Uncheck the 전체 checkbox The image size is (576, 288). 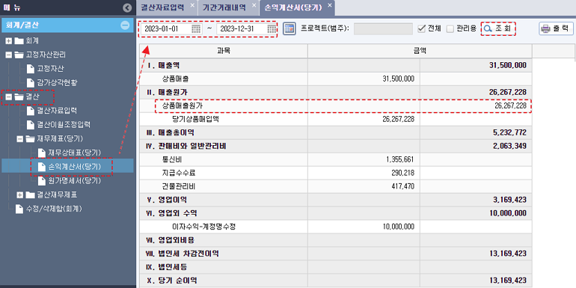point(422,28)
